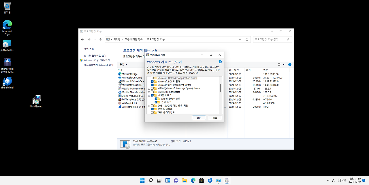Click the volume icon in system tray
The image size is (369, 185).
[x=344, y=180]
